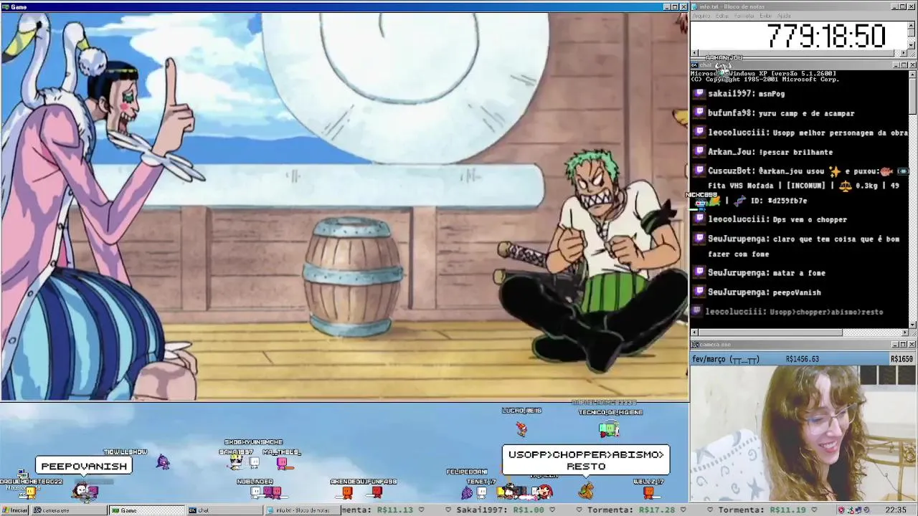Click the fish emoji in CuscuzBot's message
This screenshot has height=516, width=918.
(886, 171)
